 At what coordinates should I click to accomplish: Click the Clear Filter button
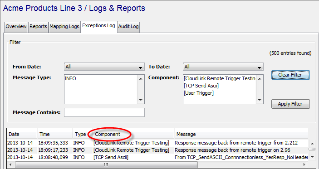pos(290,75)
